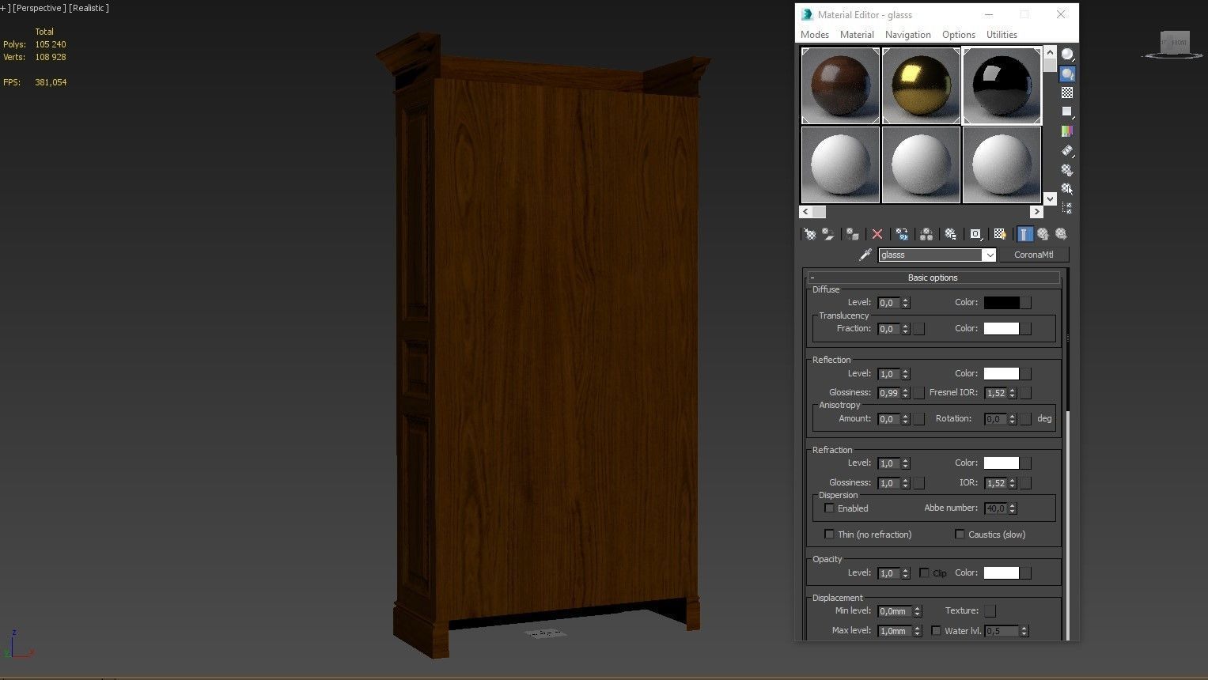Image resolution: width=1208 pixels, height=680 pixels.
Task: Click the Refraction color swatch
Action: [1002, 463]
